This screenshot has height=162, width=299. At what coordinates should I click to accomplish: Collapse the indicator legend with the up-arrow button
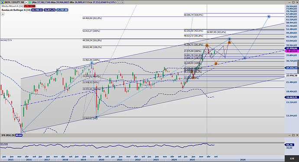(x=3, y=14)
